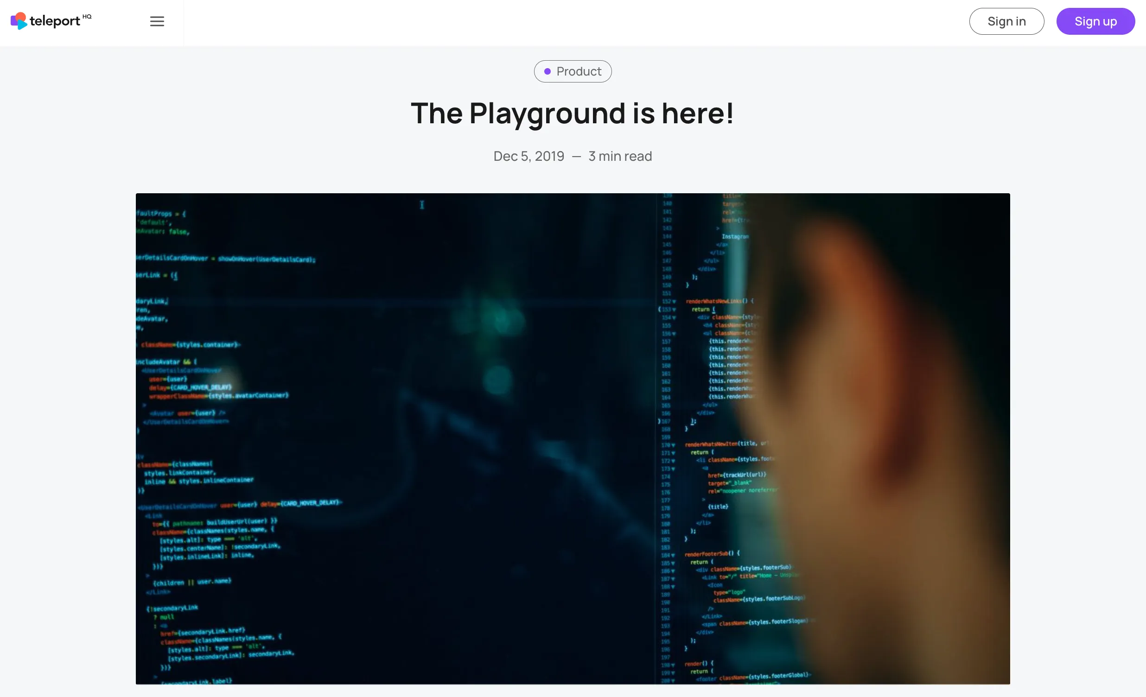Click the teleport colorful logo icon
The height and width of the screenshot is (697, 1146).
pyautogui.click(x=19, y=21)
